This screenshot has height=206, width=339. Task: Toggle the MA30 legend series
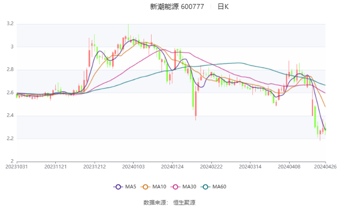[183, 187]
